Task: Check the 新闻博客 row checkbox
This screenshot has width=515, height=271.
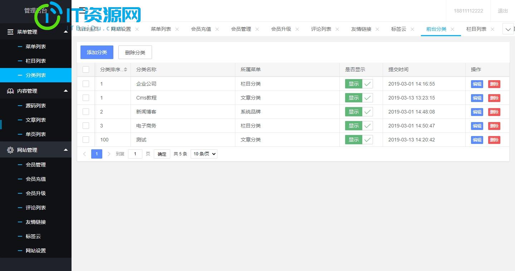Action: pyautogui.click(x=86, y=112)
